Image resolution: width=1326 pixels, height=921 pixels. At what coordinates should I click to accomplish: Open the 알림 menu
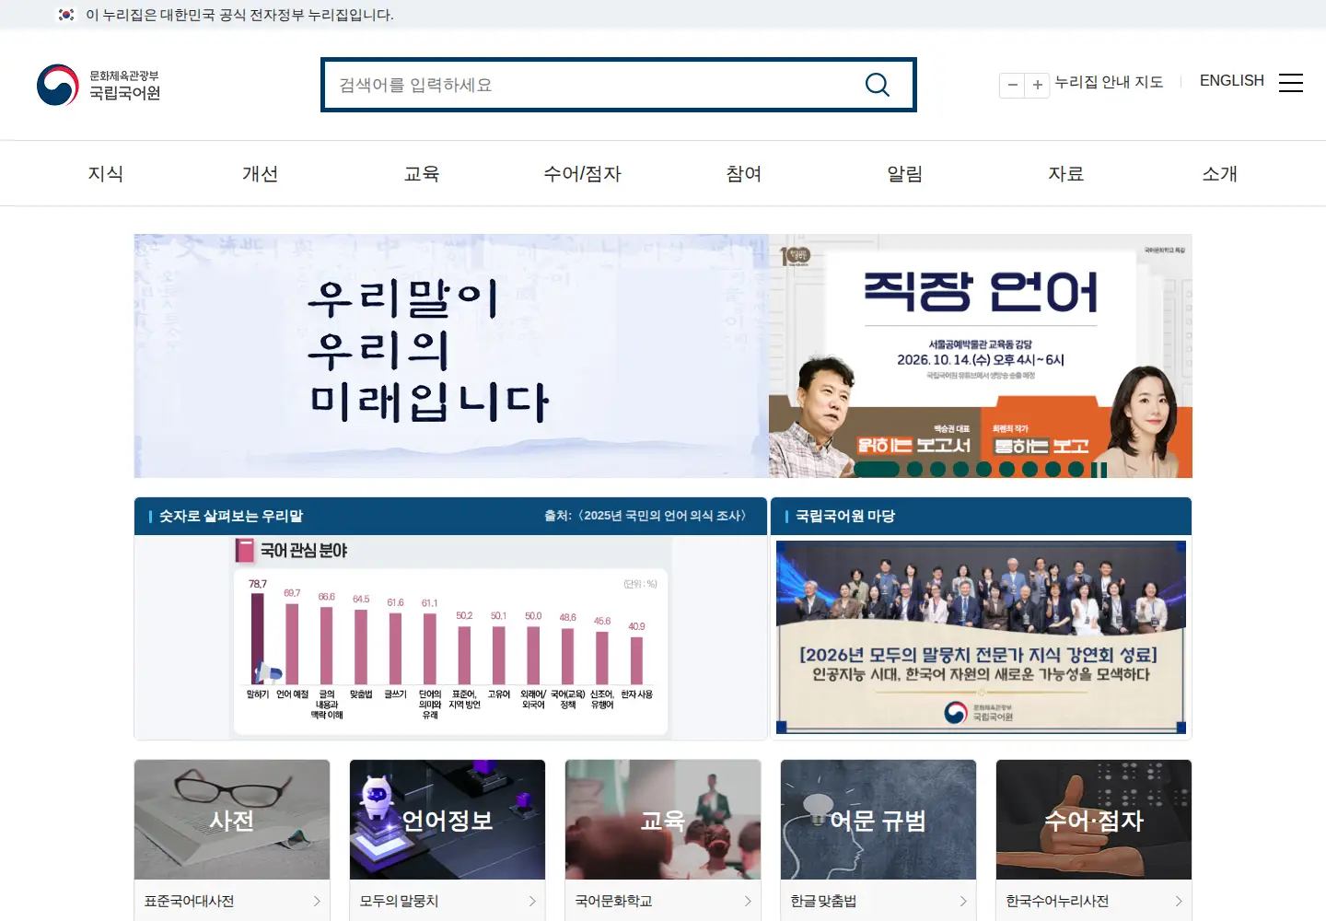905,173
